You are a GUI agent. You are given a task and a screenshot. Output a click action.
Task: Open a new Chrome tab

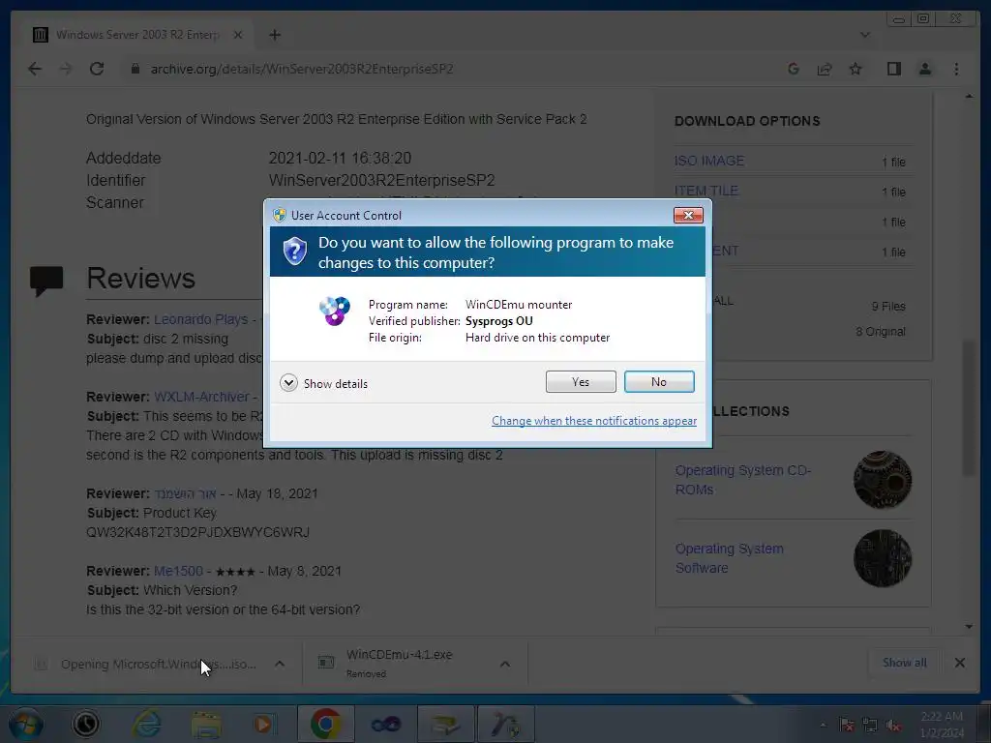(x=274, y=35)
